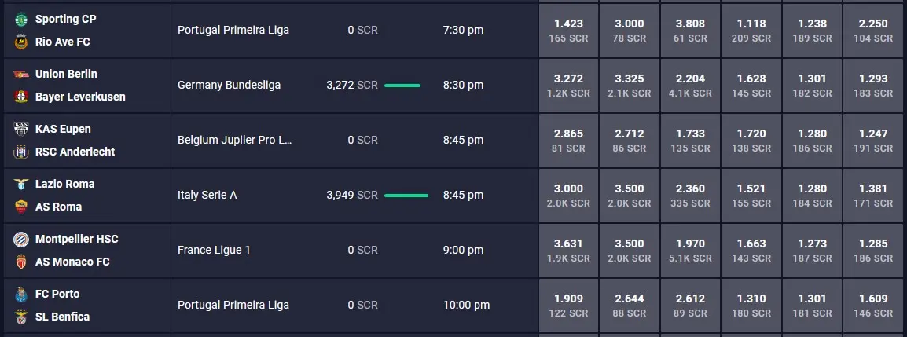907x337 pixels.
Task: Click the AS Monaco FC crest
Action: click(x=20, y=262)
